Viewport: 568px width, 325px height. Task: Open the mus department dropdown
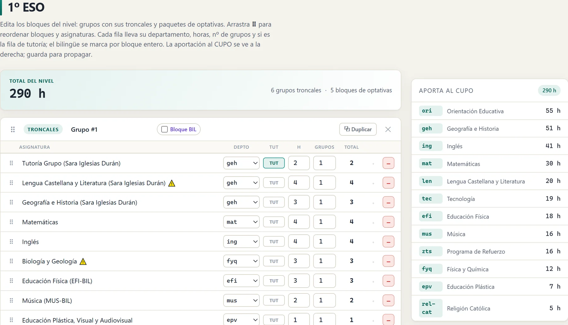click(241, 300)
